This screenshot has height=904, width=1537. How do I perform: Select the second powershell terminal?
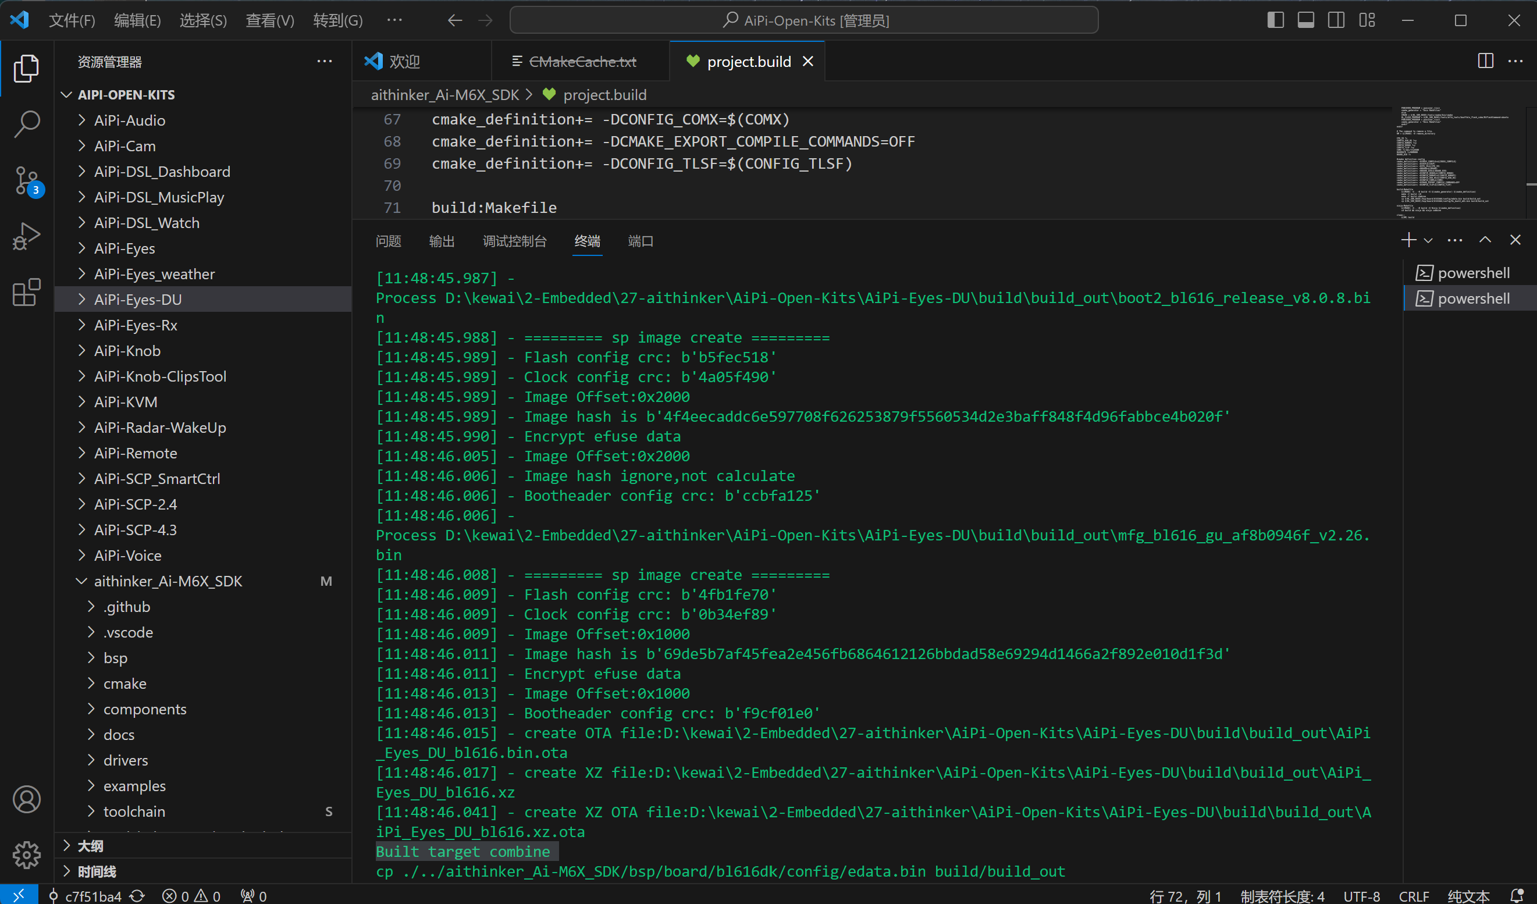pos(1470,298)
